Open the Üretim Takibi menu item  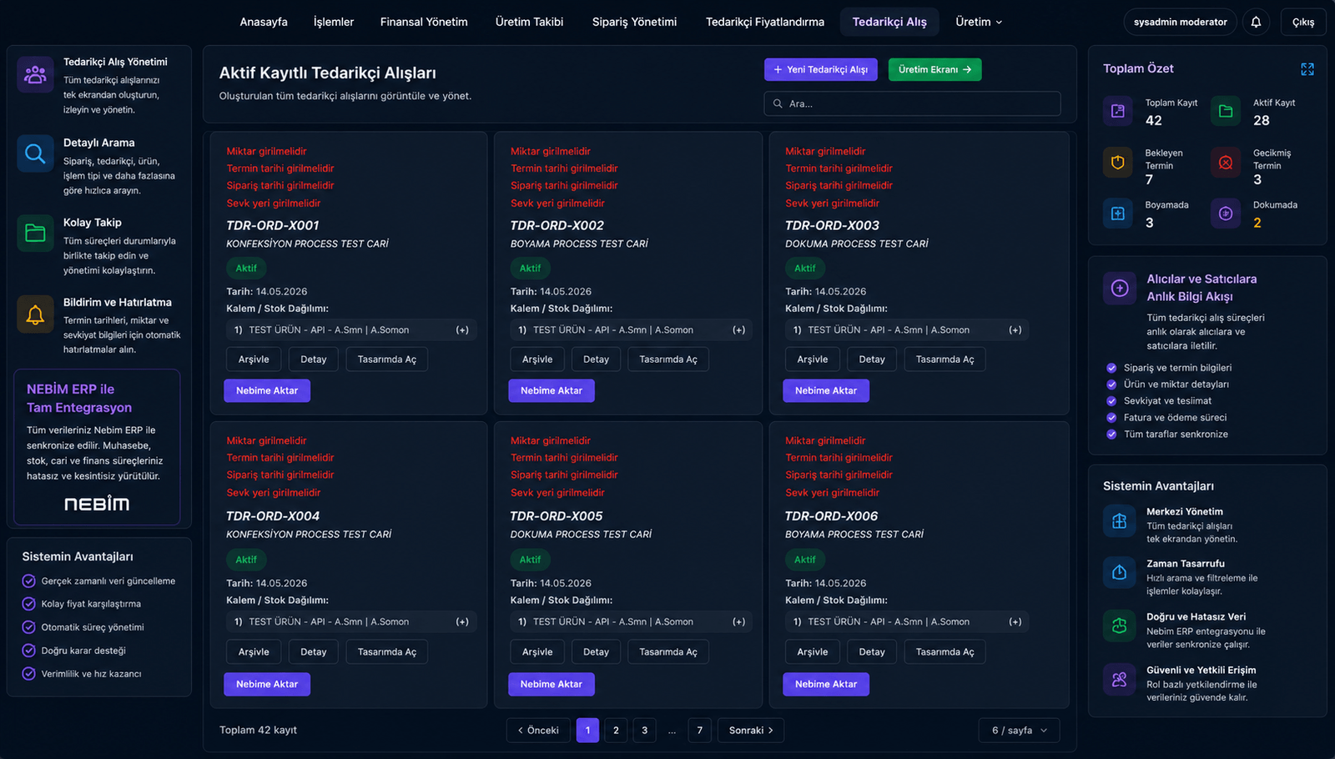[x=529, y=22]
